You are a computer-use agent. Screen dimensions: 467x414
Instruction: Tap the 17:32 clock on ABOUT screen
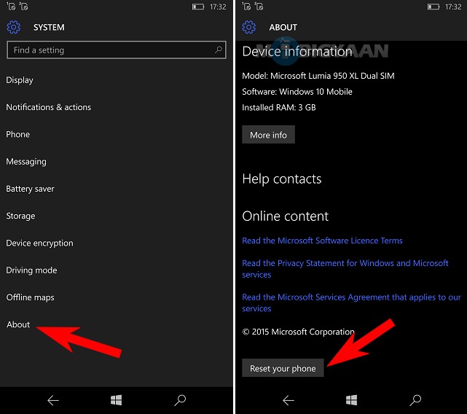[x=453, y=7]
